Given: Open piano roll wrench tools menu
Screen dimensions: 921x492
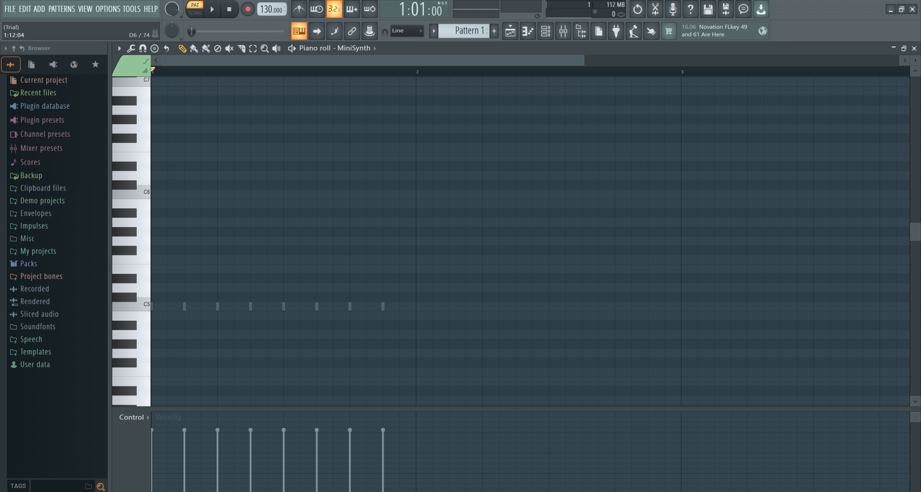Looking at the screenshot, I should pyautogui.click(x=131, y=49).
